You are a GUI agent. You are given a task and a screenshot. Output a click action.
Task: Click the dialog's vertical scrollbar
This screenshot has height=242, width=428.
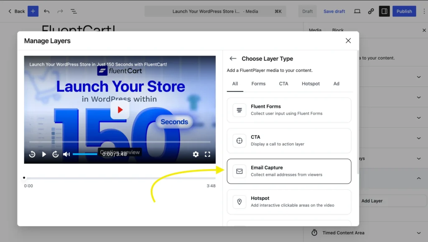(358, 112)
